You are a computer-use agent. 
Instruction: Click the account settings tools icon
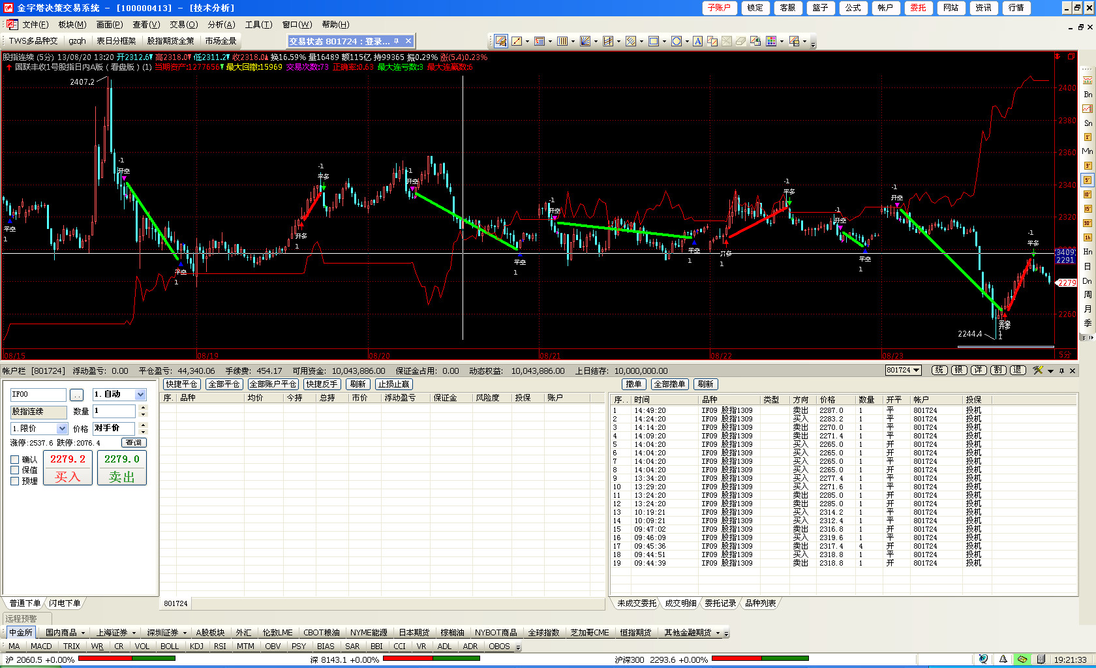point(1038,370)
